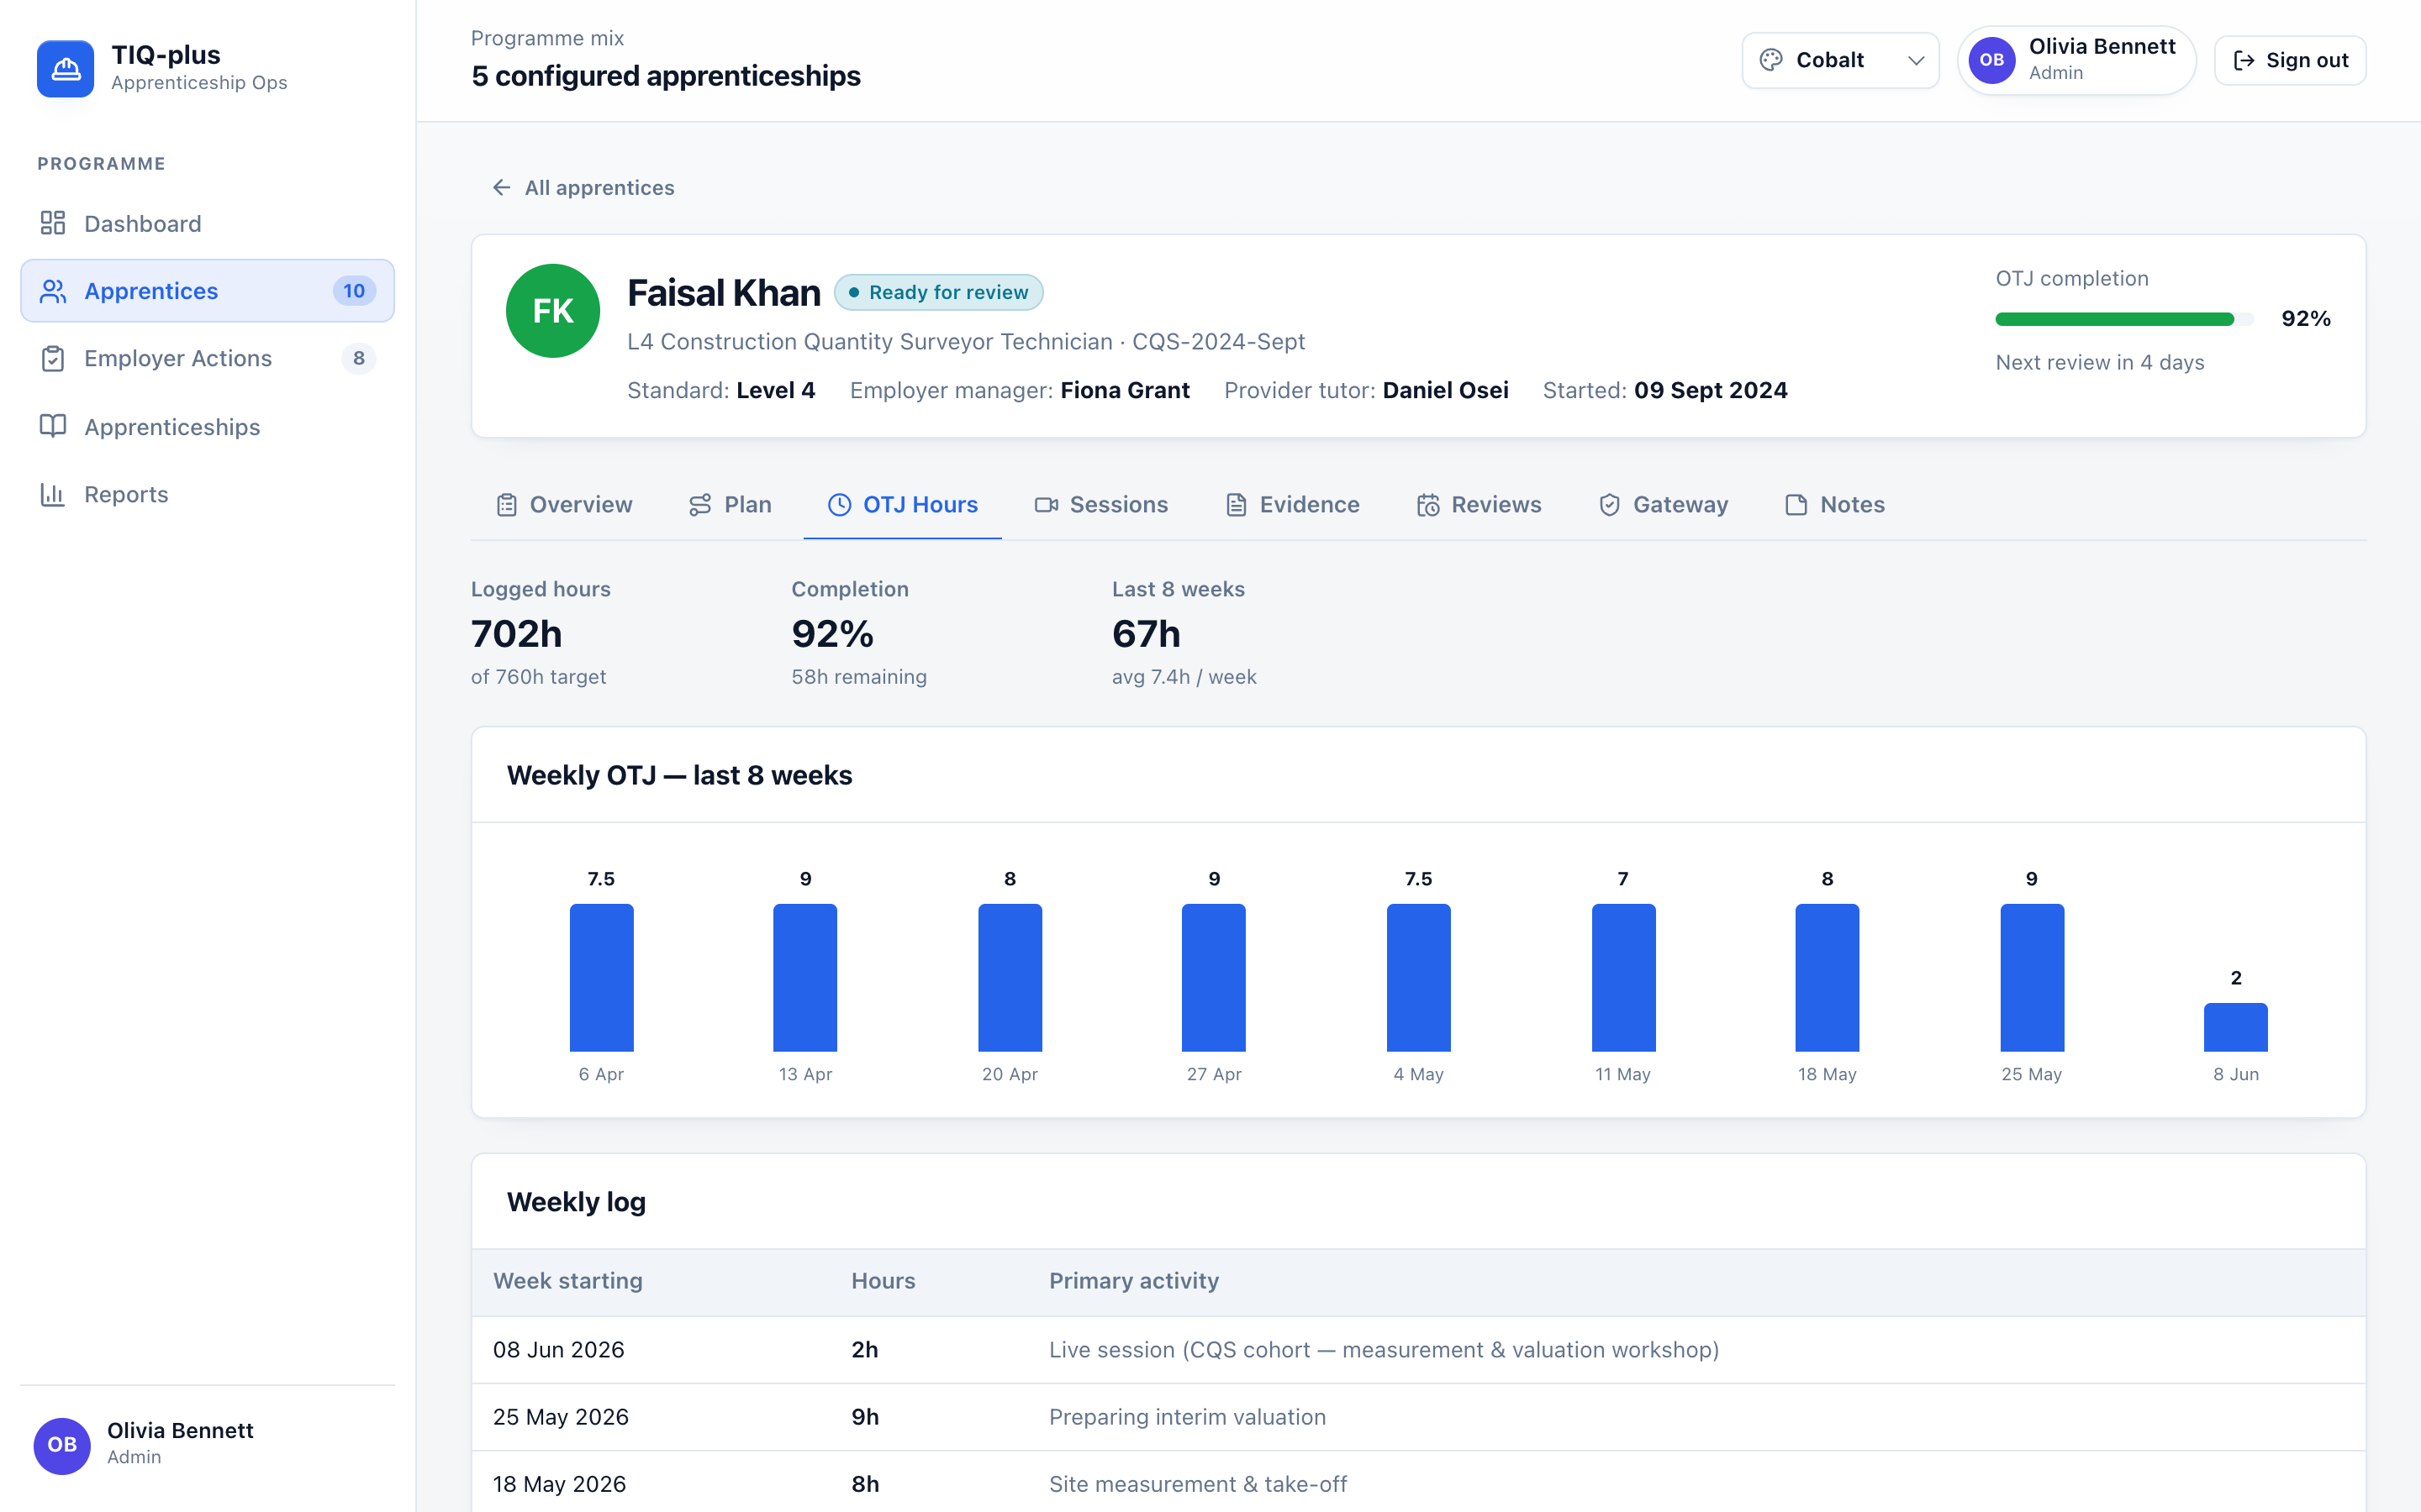
Task: Click the Apprentices people icon in sidebar
Action: (x=53, y=291)
